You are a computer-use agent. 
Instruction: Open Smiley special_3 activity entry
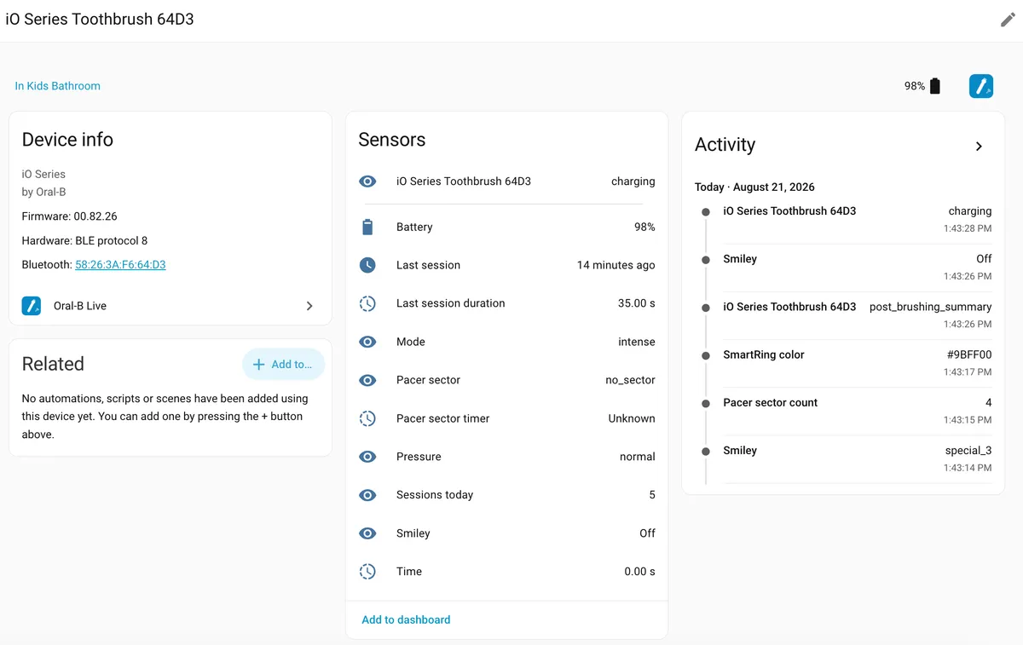pos(857,458)
